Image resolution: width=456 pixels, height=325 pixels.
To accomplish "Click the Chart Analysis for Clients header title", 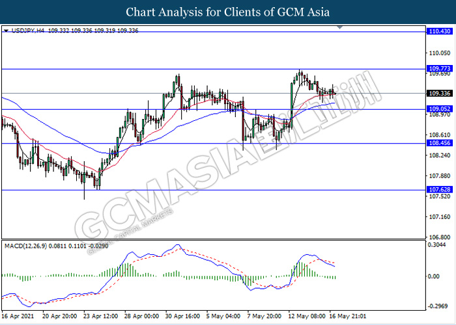I will pos(228,12).
